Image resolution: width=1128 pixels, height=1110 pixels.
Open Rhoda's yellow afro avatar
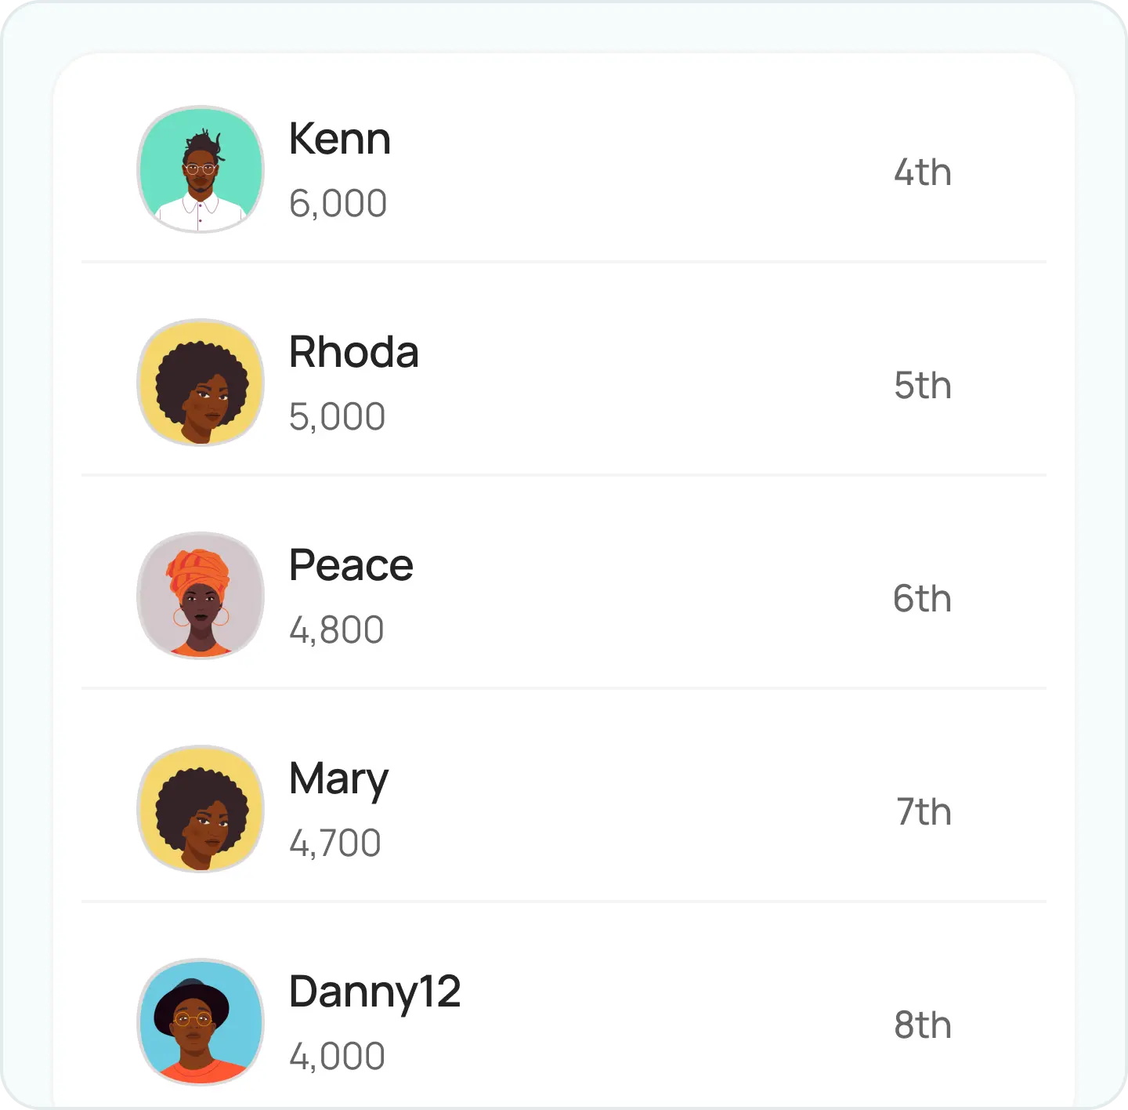[x=201, y=383]
